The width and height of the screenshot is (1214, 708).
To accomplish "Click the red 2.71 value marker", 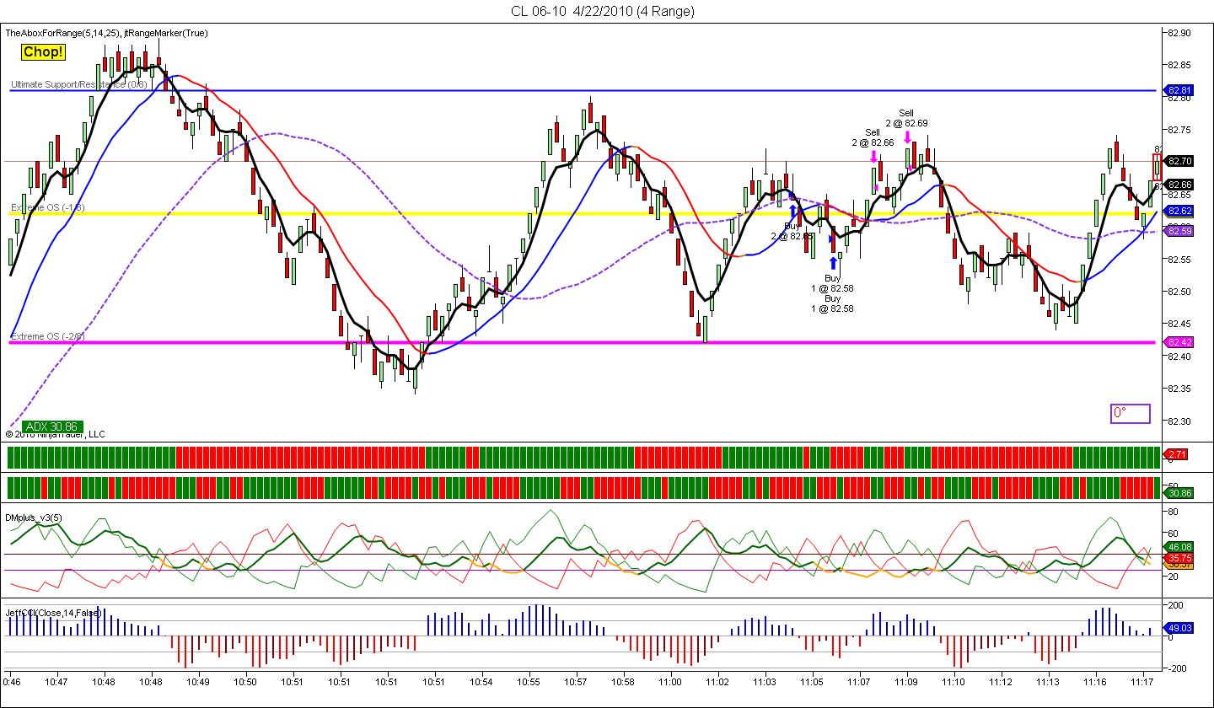I will 1177,454.
